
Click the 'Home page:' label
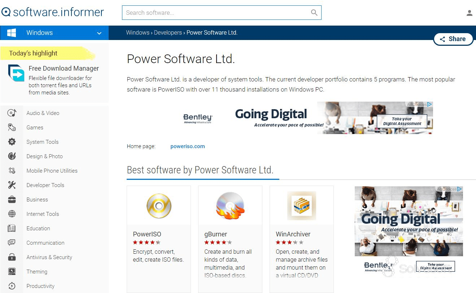141,146
